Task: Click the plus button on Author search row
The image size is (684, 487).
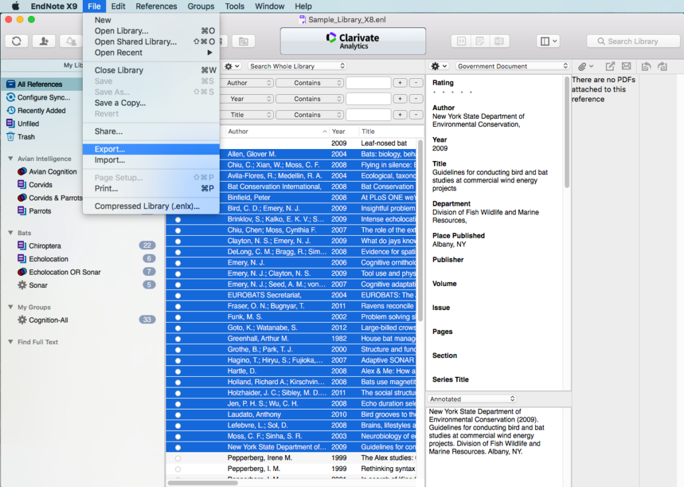Action: tap(400, 83)
